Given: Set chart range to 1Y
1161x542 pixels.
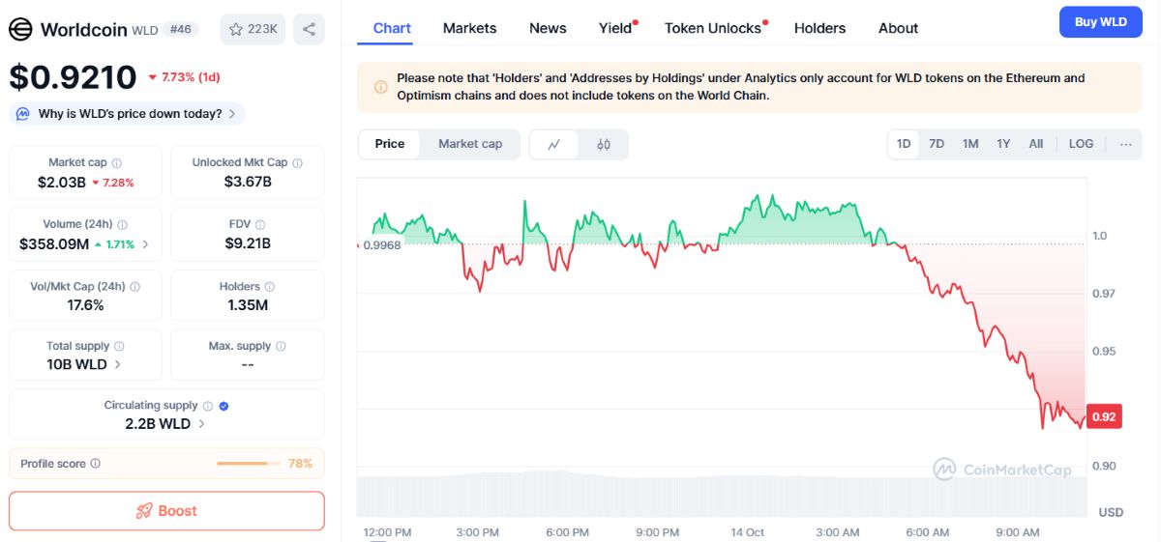Looking at the screenshot, I should click(1003, 144).
